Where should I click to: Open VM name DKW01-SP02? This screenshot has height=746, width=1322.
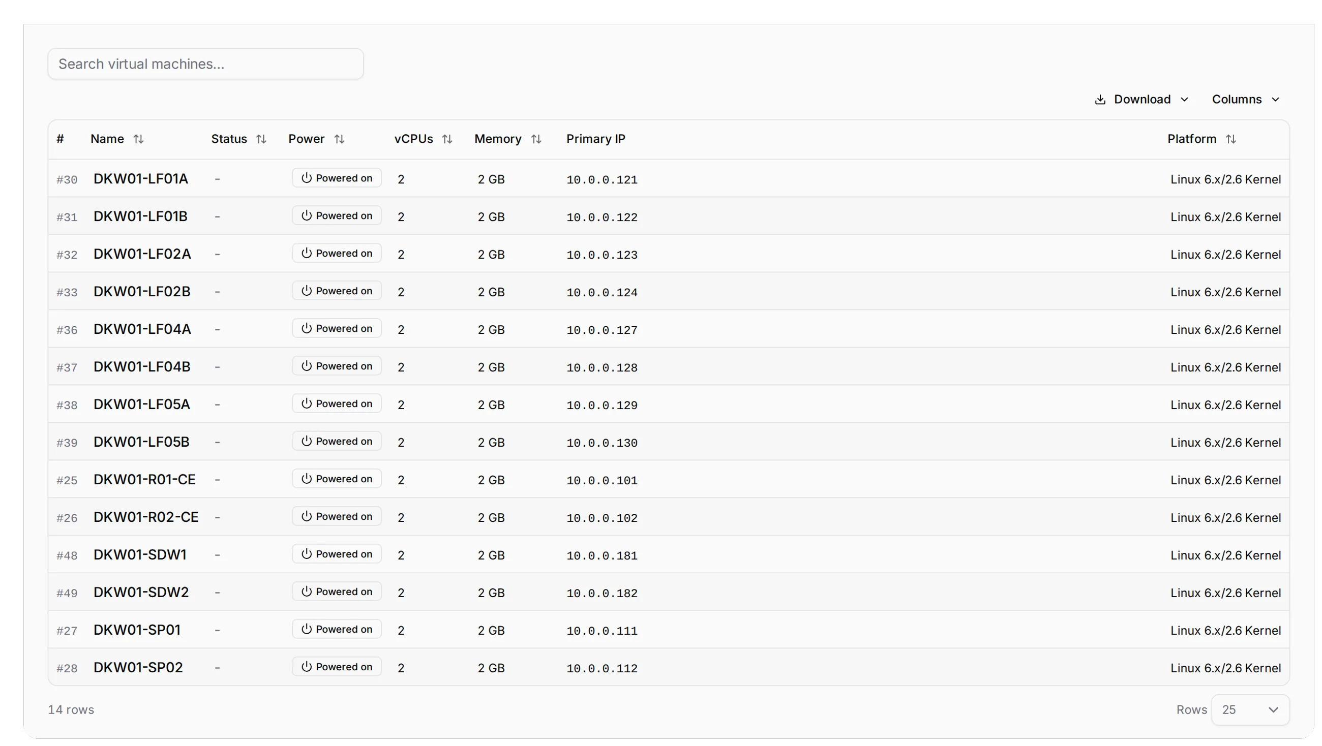pos(138,667)
